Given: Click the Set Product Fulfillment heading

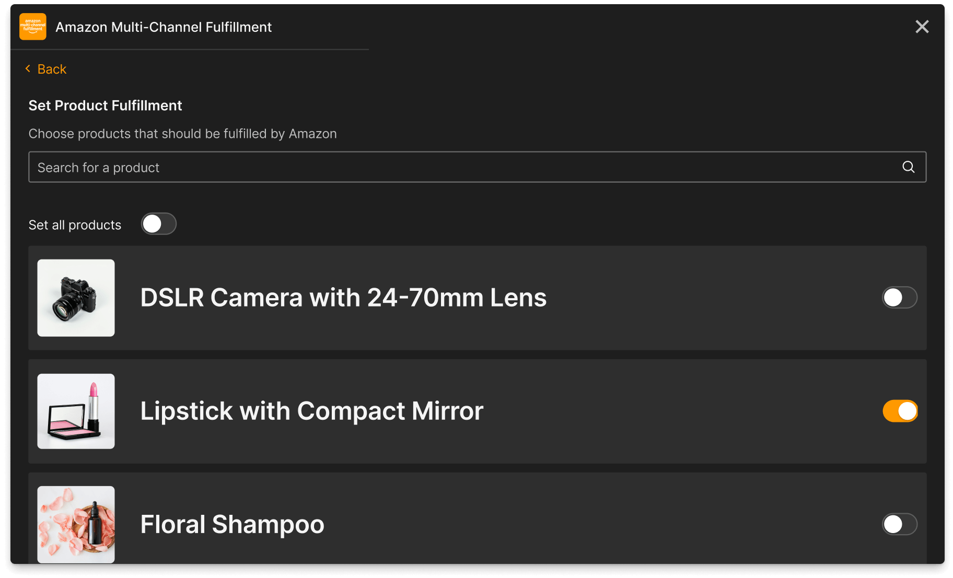Looking at the screenshot, I should pos(105,105).
